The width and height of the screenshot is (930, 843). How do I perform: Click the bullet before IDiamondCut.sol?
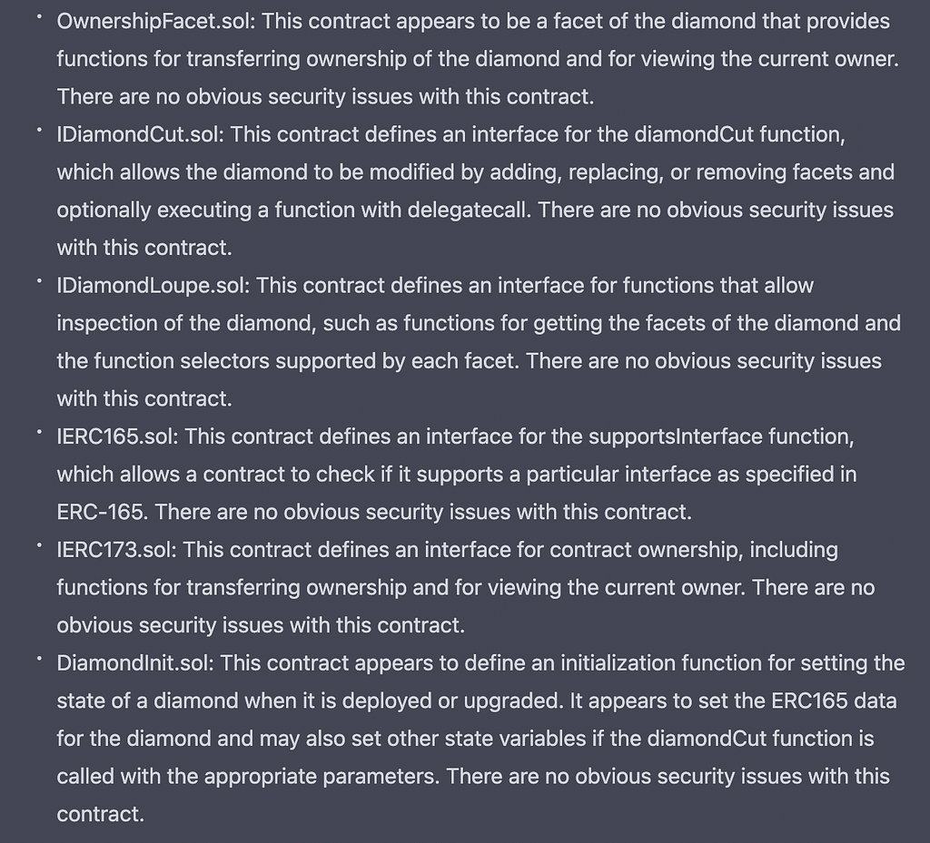click(38, 130)
